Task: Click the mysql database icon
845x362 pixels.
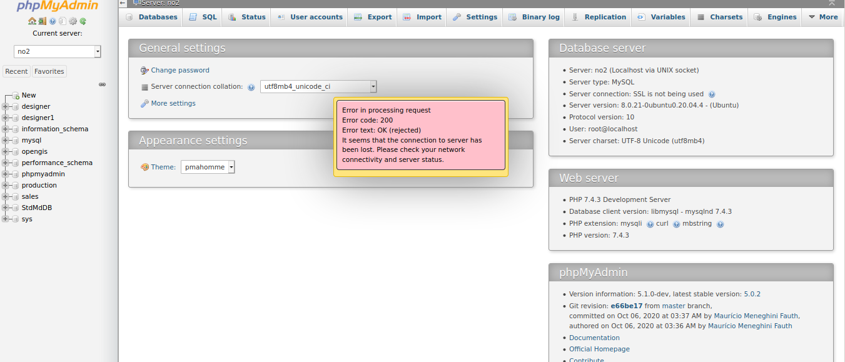Action: coord(16,141)
